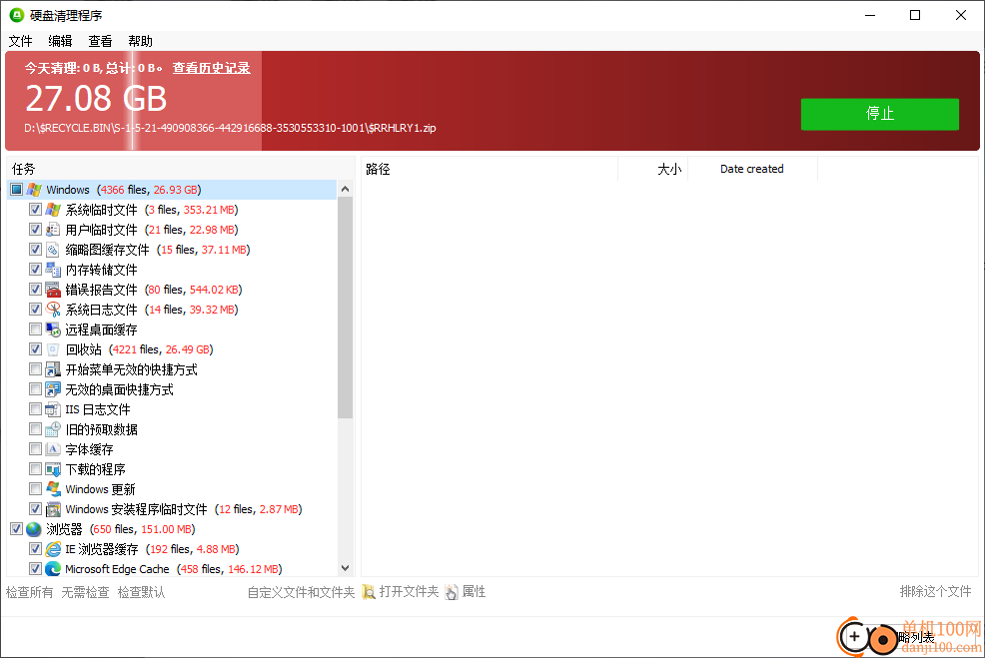This screenshot has height=658, width=985.
Task: Click 排除这个文件 link
Action: (935, 591)
